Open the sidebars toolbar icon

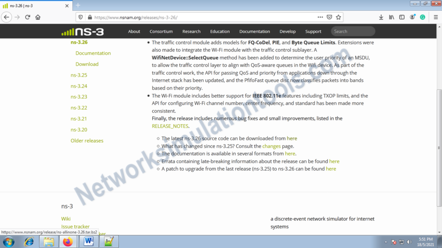pyautogui.click(x=402, y=17)
